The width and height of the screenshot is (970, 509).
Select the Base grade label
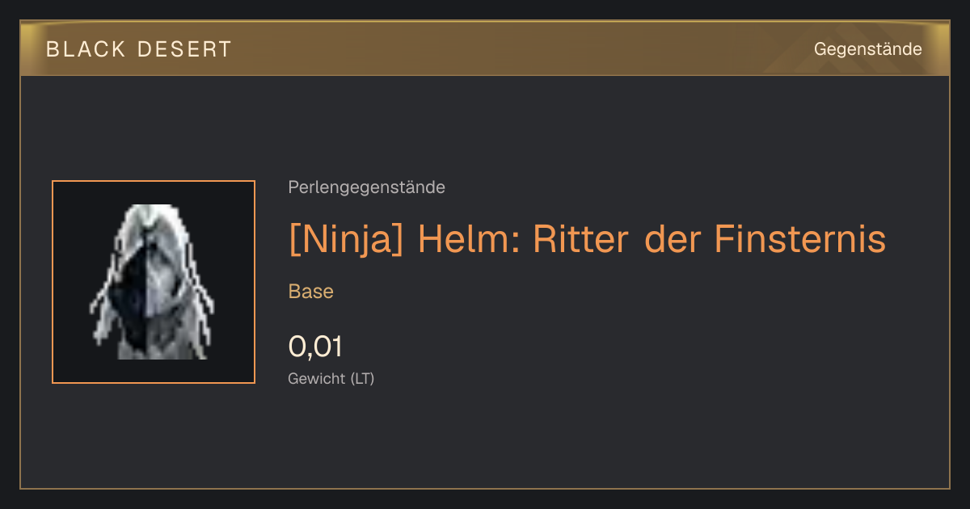(x=311, y=292)
